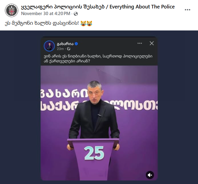
Task: Open the Everything About The Police page avatar
Action: click(x=11, y=10)
